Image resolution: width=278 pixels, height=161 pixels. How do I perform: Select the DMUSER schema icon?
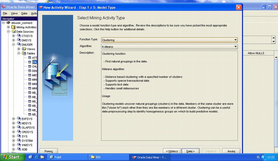19,45
